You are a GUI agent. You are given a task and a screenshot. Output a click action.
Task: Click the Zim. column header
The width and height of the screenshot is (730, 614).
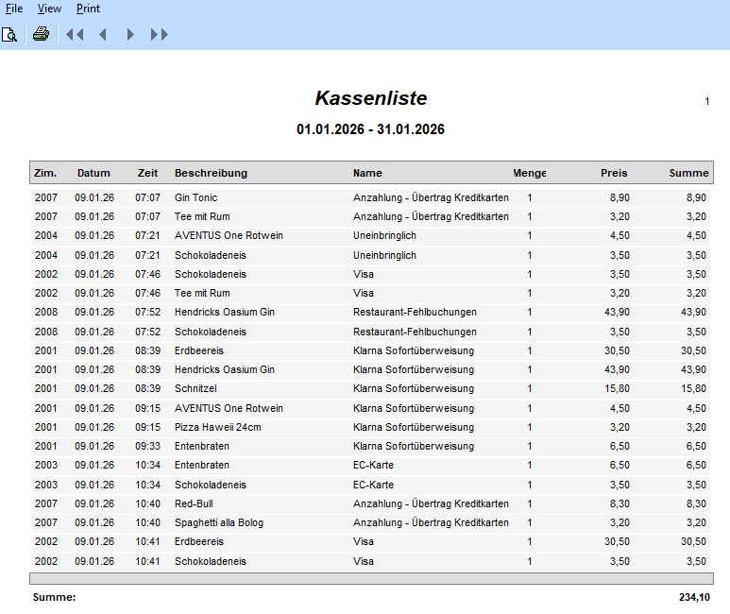[x=45, y=173]
